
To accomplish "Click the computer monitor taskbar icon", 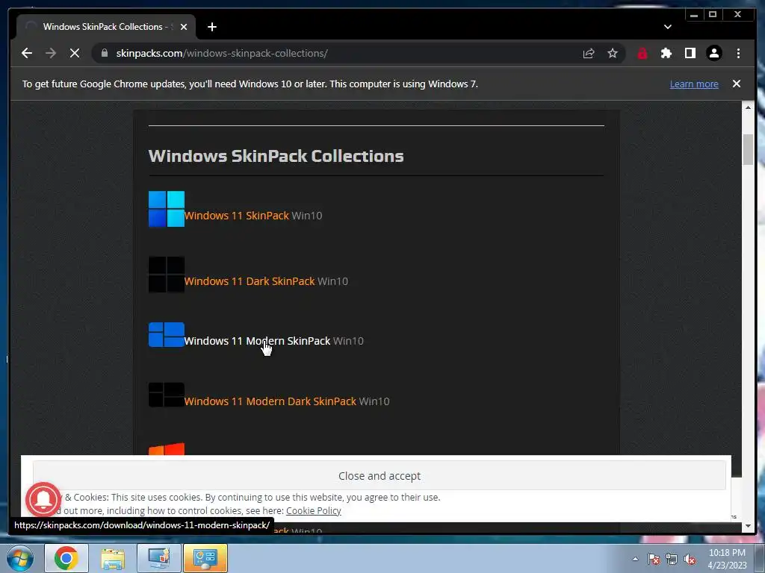I will 159,558.
